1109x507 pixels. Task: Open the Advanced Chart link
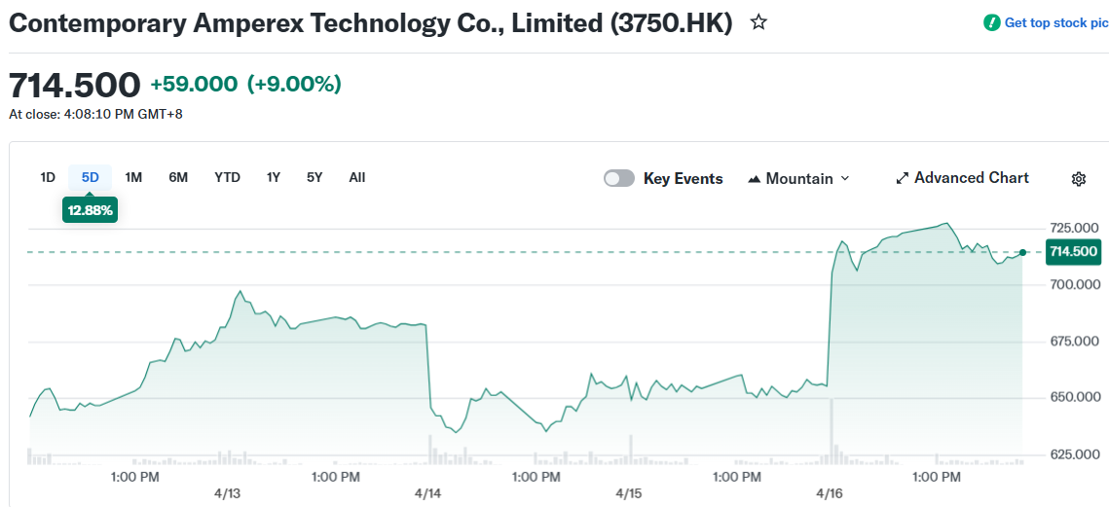971,178
